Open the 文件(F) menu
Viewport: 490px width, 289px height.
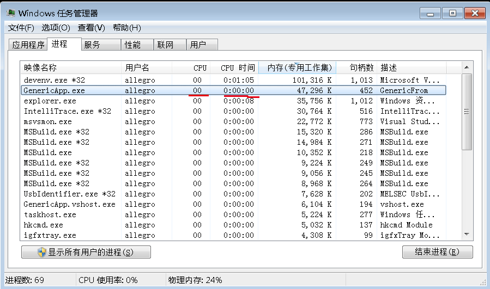(21, 28)
